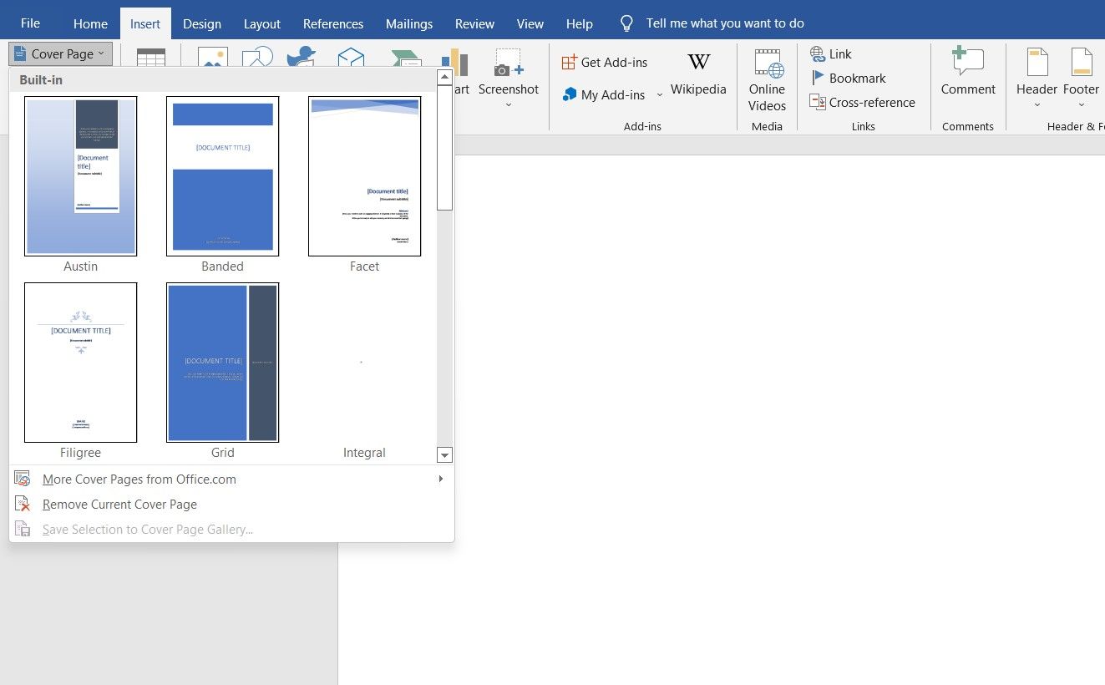Switch to the Design tab
The height and width of the screenshot is (685, 1105).
coord(202,23)
